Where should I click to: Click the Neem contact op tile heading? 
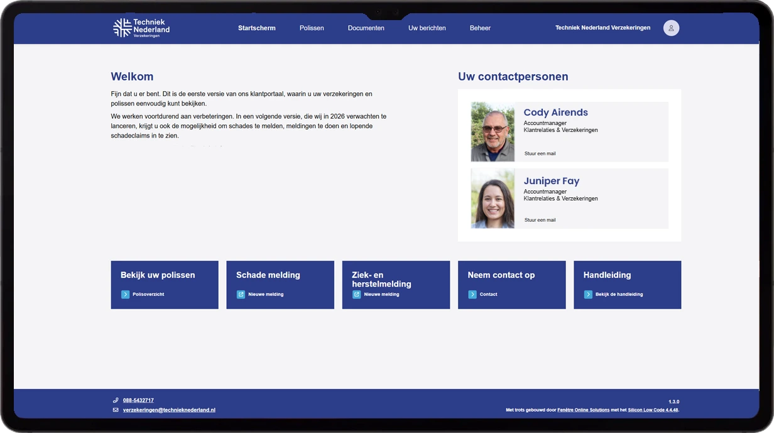[x=501, y=275]
